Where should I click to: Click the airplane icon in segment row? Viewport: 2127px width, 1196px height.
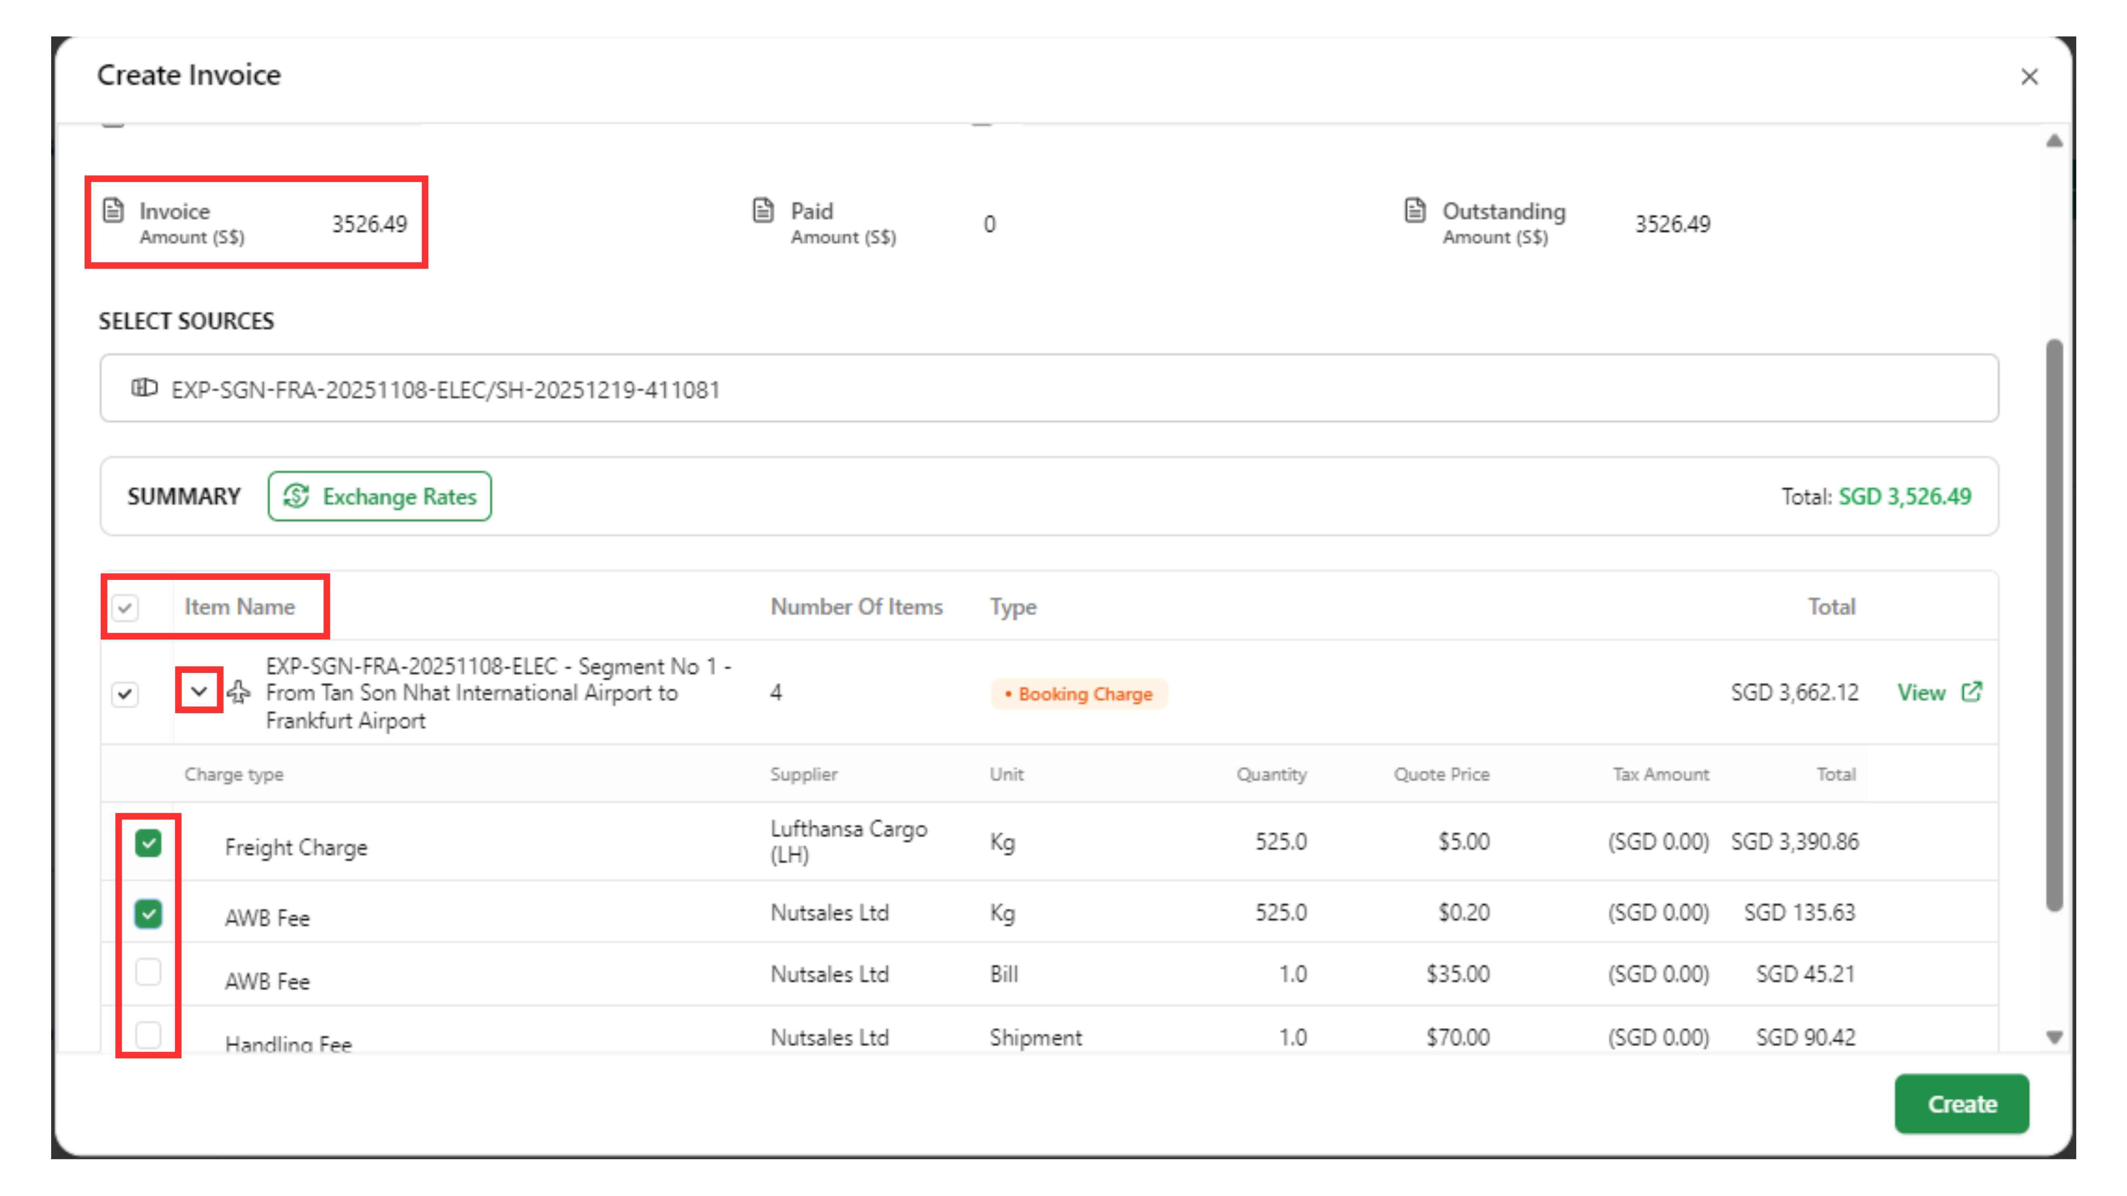238,692
